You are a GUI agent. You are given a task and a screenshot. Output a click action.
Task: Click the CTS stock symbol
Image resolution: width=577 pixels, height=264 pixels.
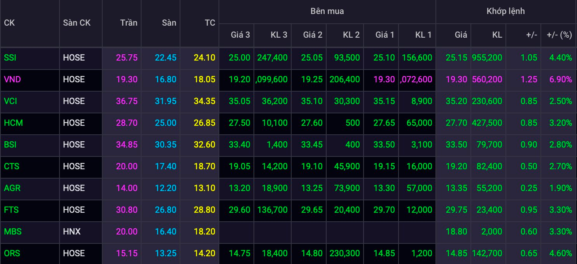point(11,167)
